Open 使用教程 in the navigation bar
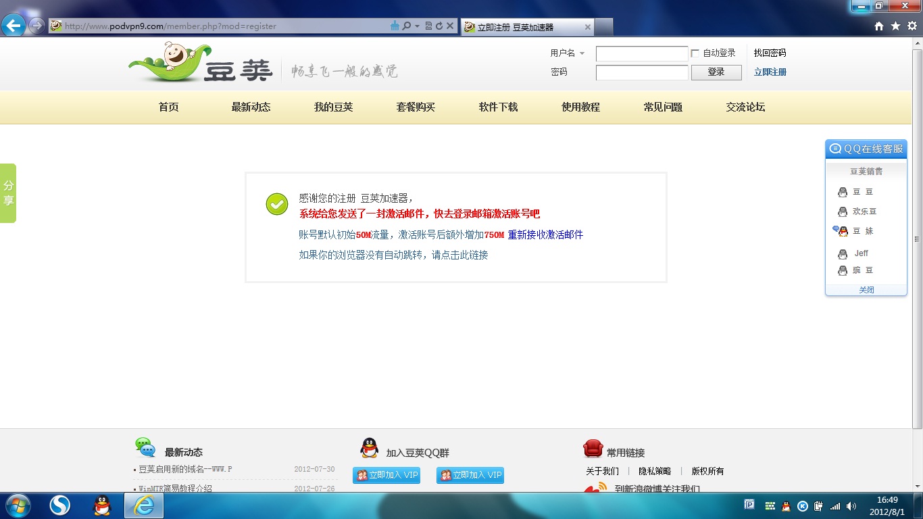This screenshot has height=519, width=923. pos(580,107)
